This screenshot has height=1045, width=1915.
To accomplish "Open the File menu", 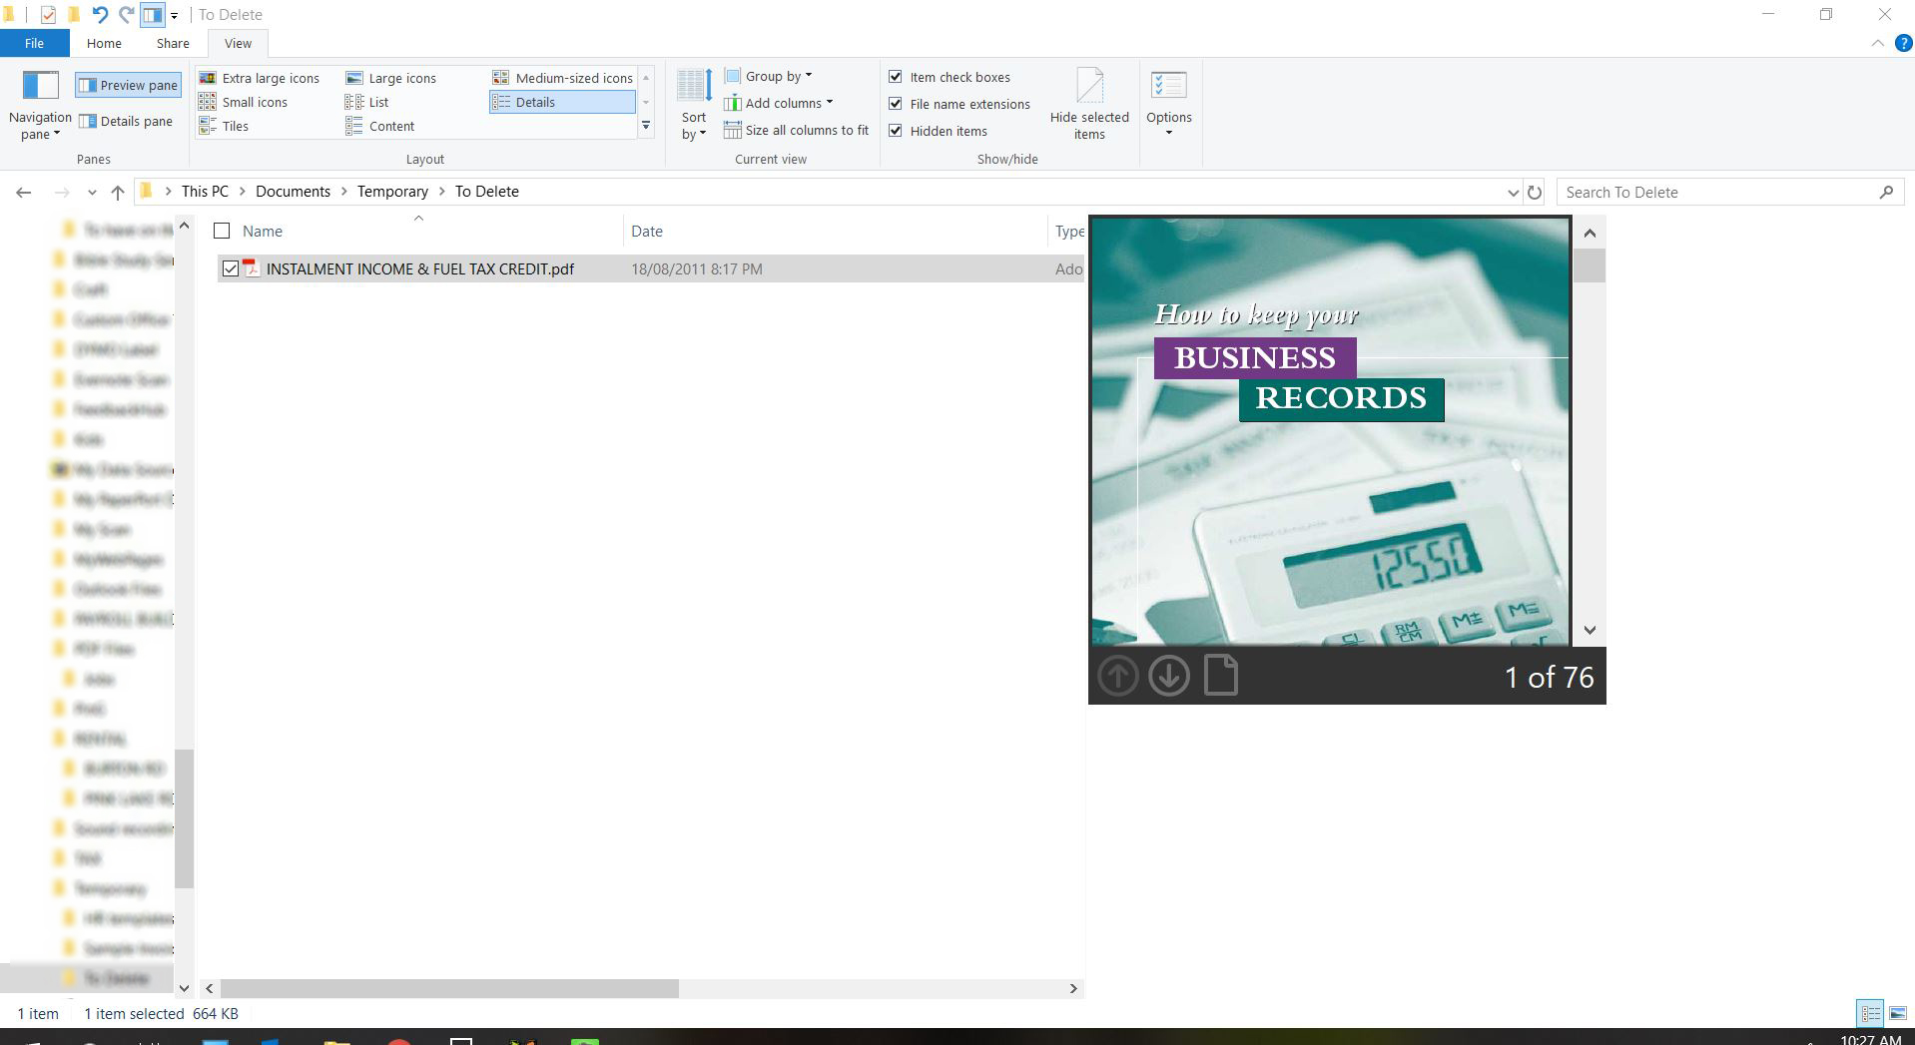I will (34, 43).
